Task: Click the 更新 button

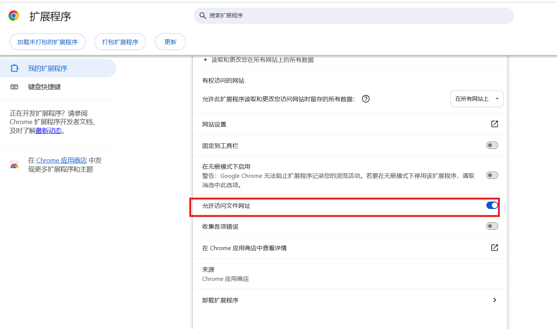Action: click(x=170, y=42)
